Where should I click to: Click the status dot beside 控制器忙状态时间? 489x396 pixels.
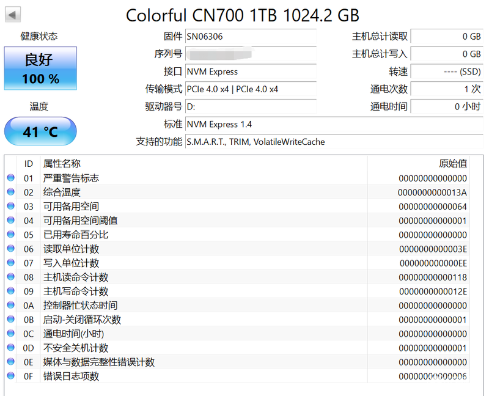pos(10,305)
